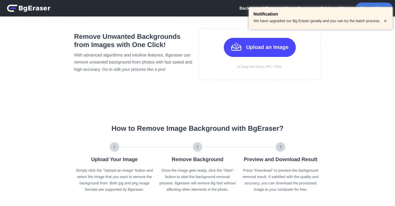Click the 'Press Download to preview' paragraph
Image resolution: width=395 pixels, height=206 pixels.
point(280,180)
